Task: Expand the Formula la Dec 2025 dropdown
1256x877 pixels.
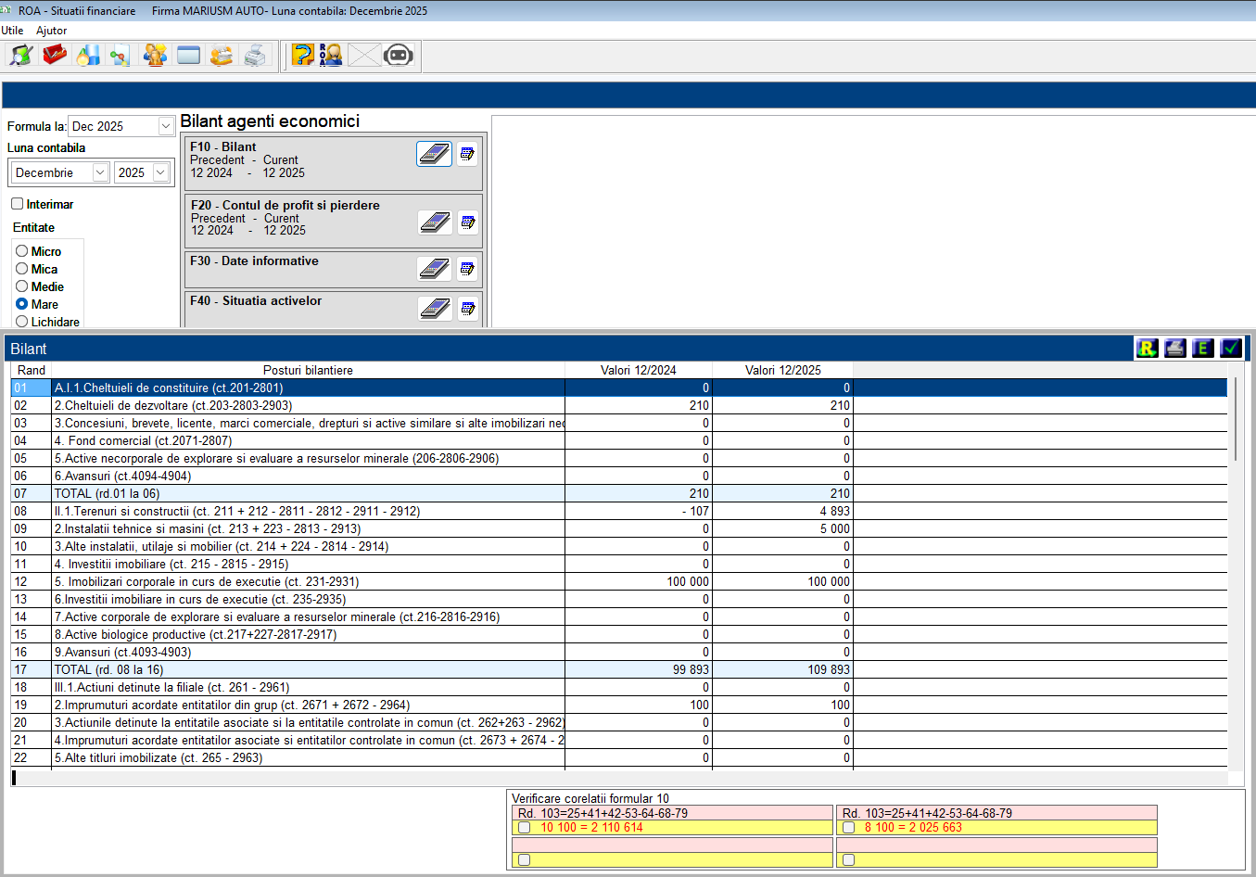Action: (x=166, y=126)
